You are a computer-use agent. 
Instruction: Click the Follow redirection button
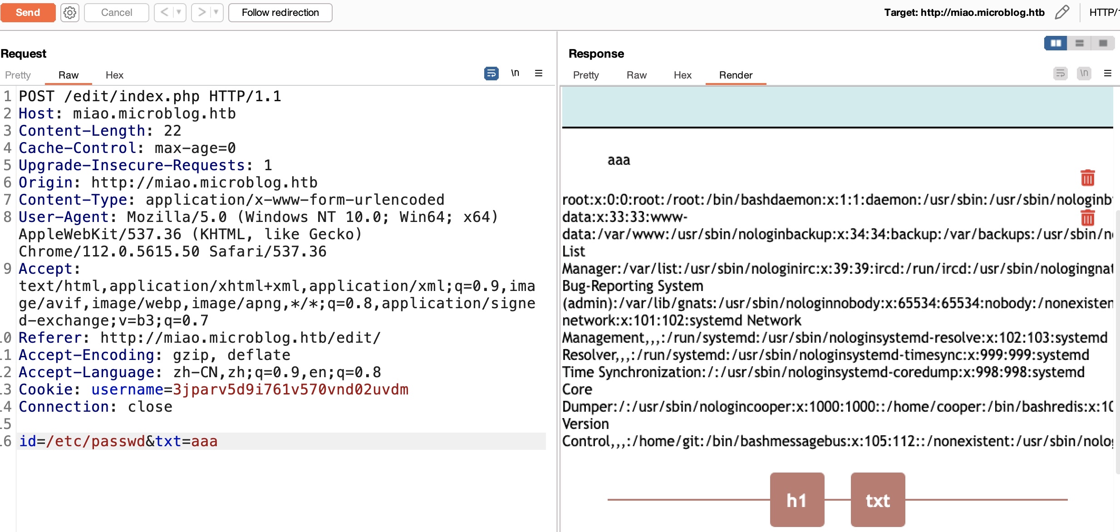[280, 12]
